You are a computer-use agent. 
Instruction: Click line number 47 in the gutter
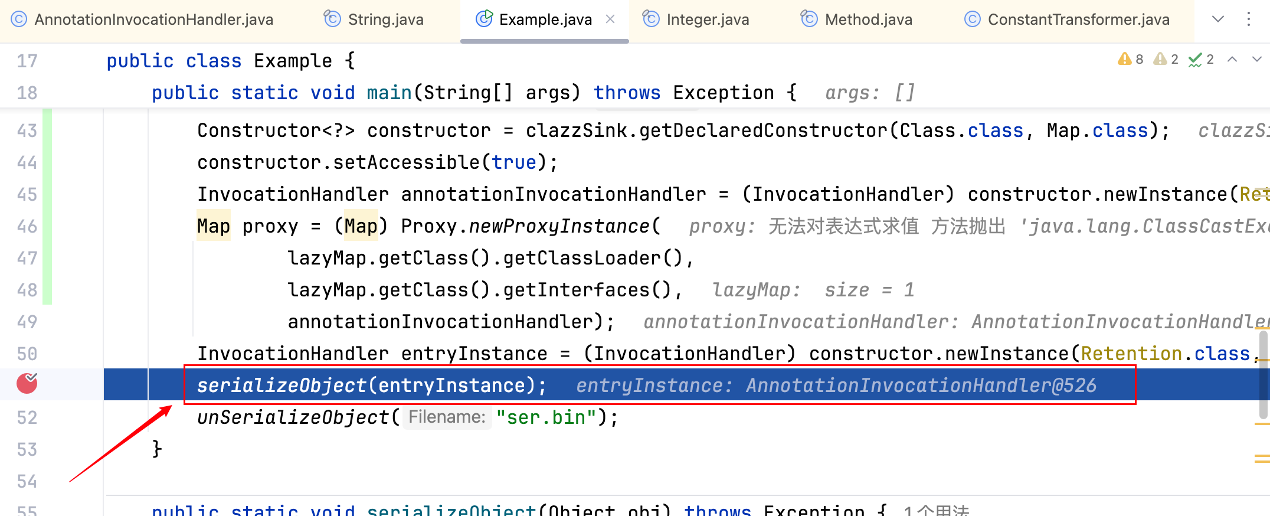pyautogui.click(x=27, y=258)
